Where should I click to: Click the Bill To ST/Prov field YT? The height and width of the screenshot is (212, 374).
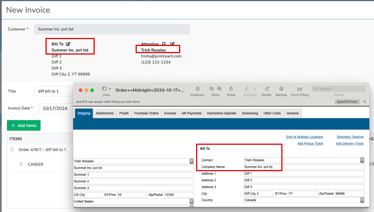click(303, 194)
